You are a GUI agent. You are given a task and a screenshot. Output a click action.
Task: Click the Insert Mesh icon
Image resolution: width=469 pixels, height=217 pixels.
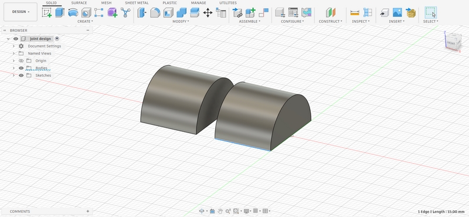click(x=411, y=12)
